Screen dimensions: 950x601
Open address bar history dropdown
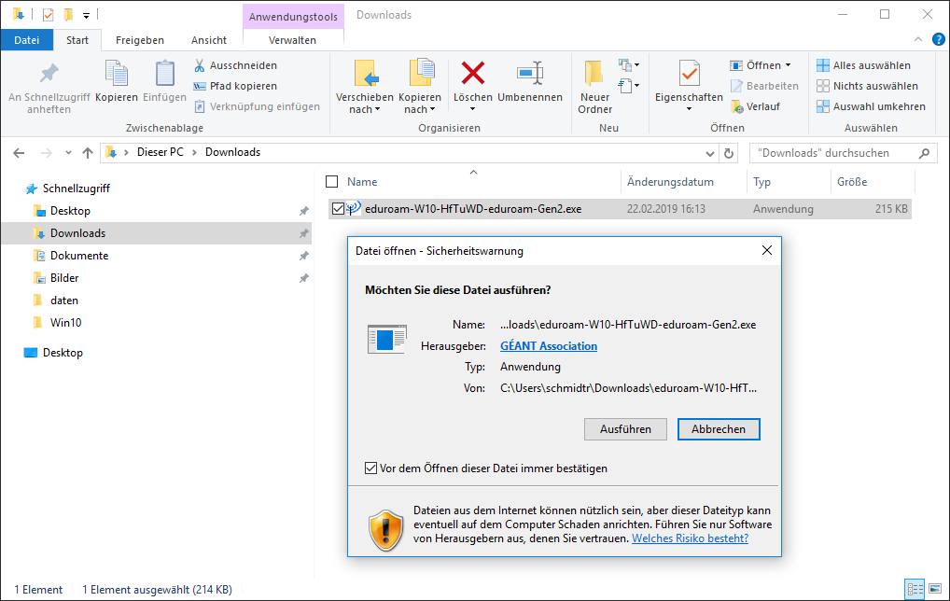[710, 153]
